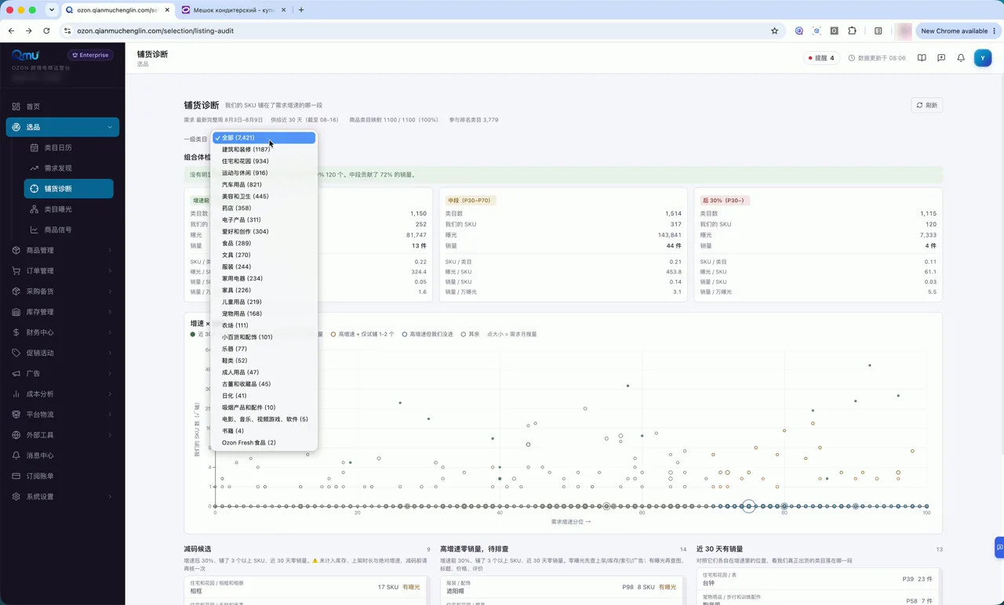
Task: Expand the 成本分析 menu
Action: click(x=62, y=394)
